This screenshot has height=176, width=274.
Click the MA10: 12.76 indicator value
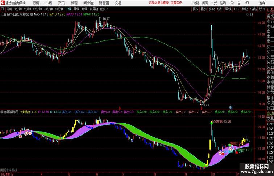[x=57, y=14]
